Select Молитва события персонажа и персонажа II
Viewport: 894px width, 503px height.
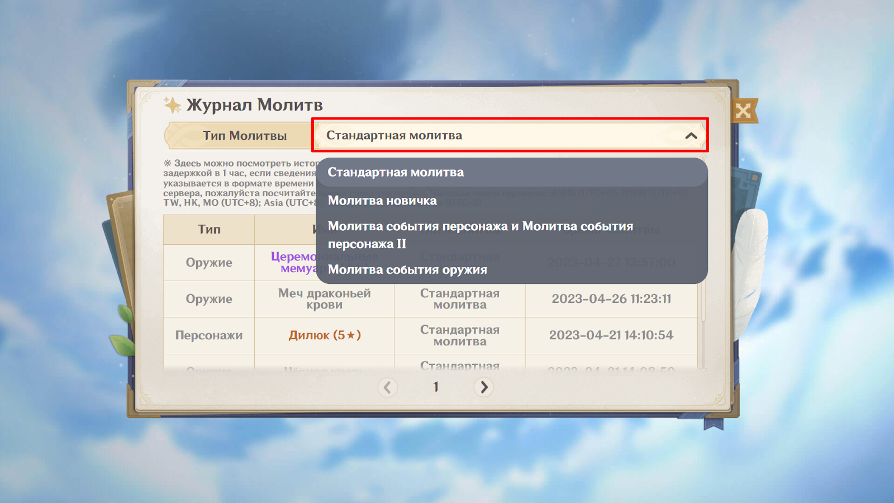(511, 235)
